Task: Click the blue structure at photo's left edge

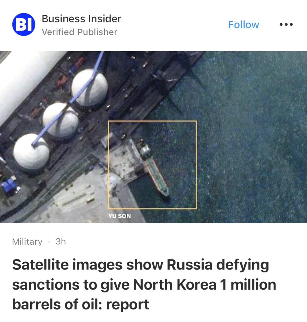Action: [9, 185]
